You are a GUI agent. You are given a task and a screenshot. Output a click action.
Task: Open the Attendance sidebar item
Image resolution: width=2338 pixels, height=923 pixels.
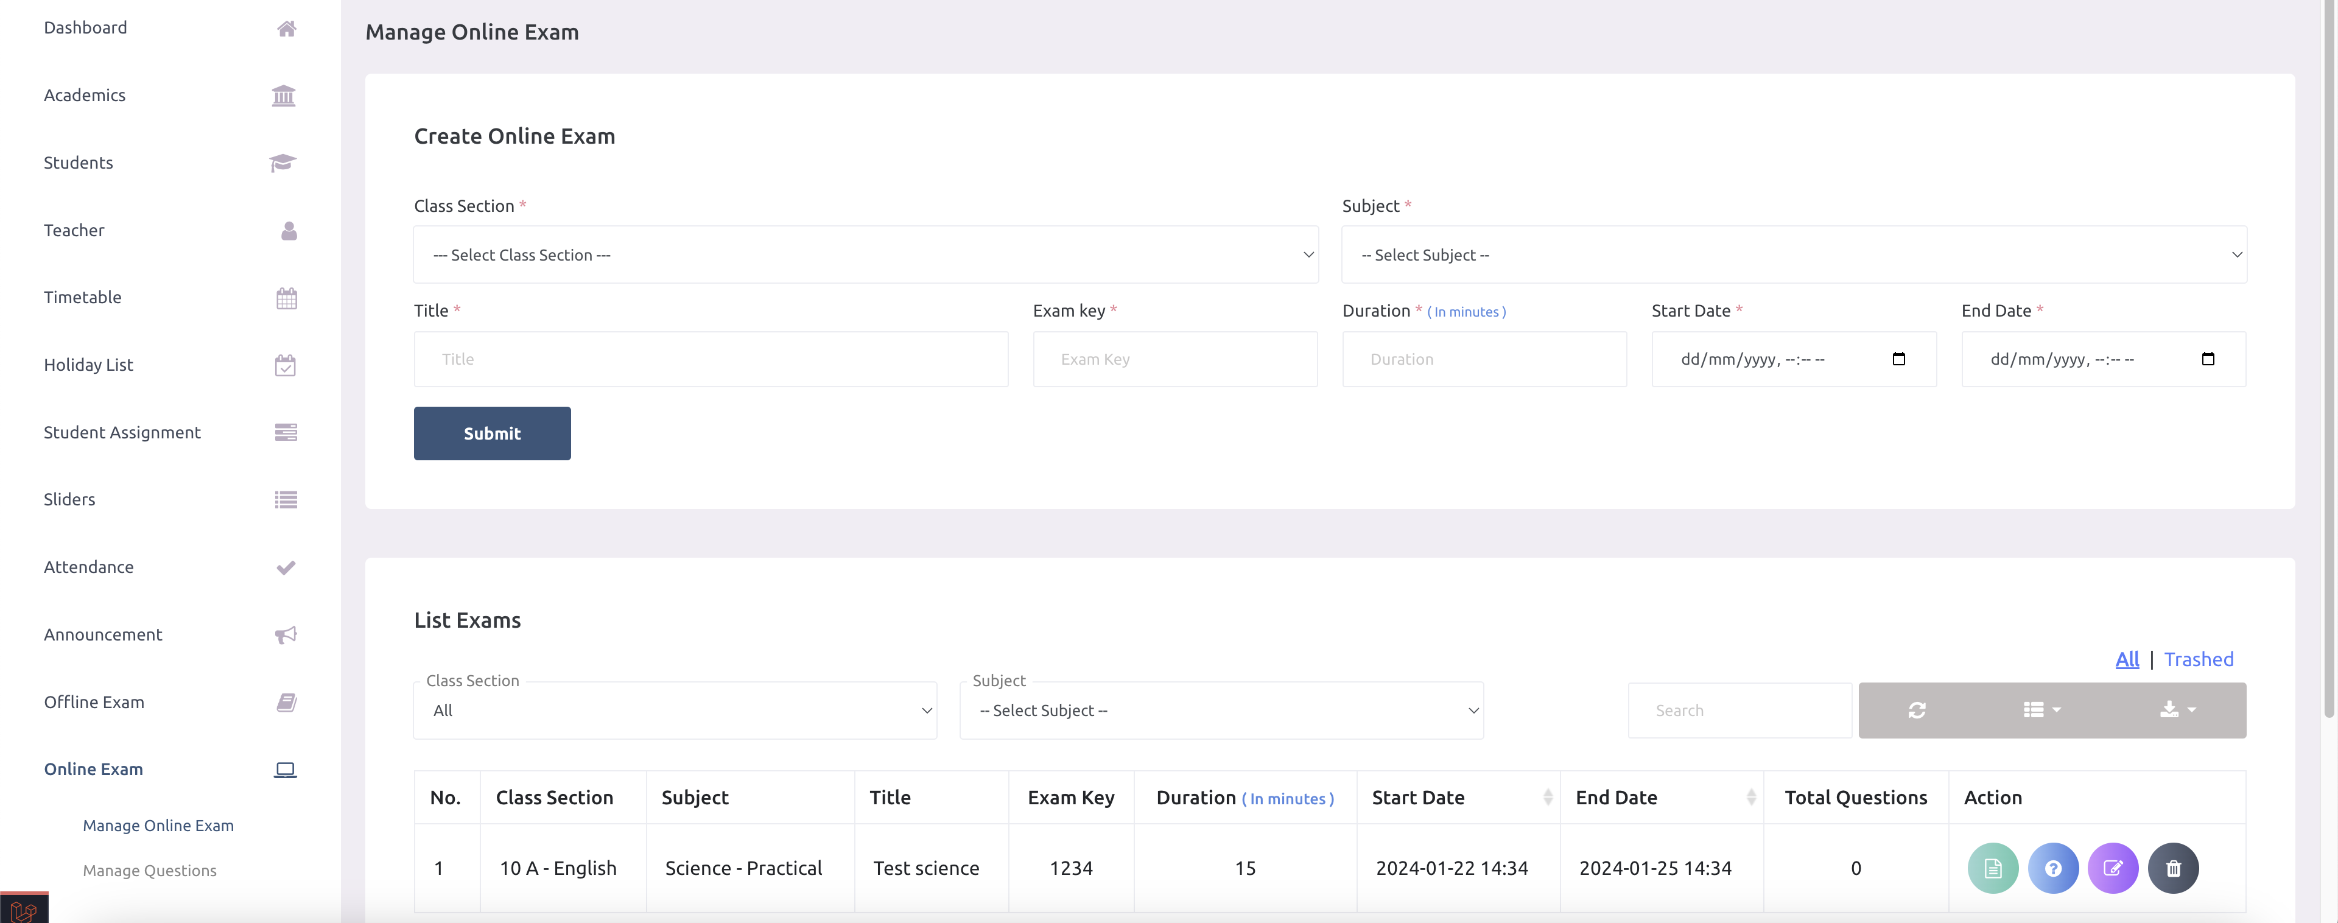click(x=88, y=567)
